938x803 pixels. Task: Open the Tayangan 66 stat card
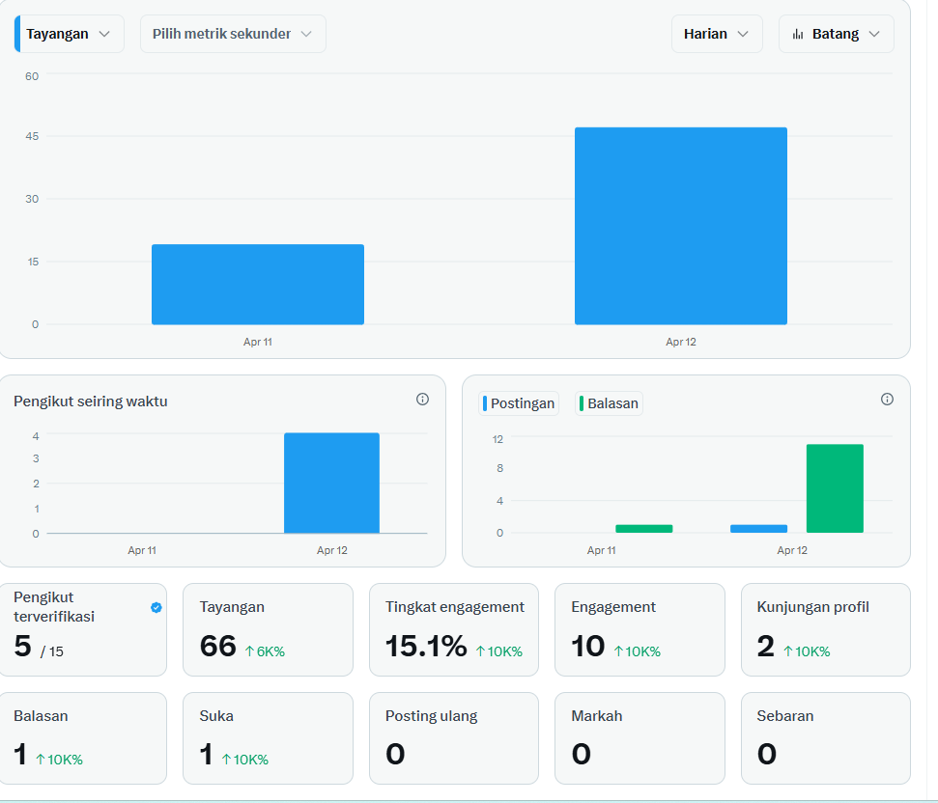[x=268, y=629]
